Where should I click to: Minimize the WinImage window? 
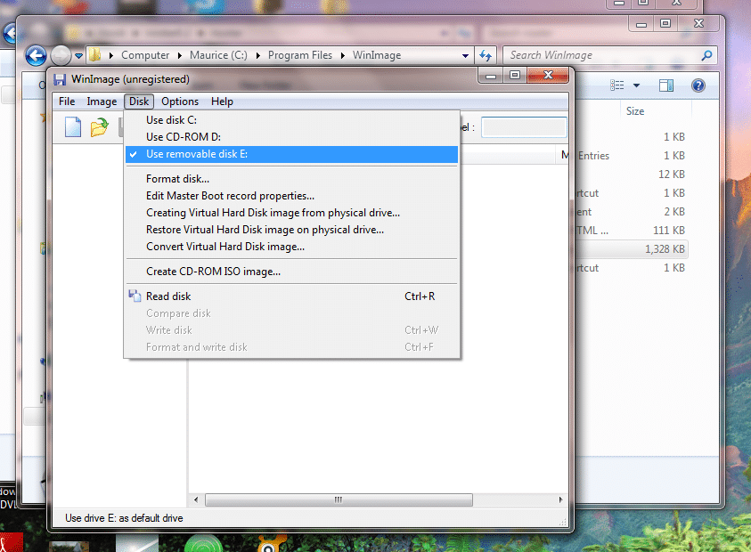[491, 76]
